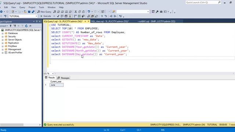
Task: Click the New Query button
Action: (x=44, y=11)
